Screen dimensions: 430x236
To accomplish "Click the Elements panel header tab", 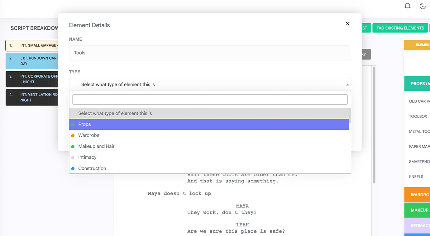I will coord(417,45).
